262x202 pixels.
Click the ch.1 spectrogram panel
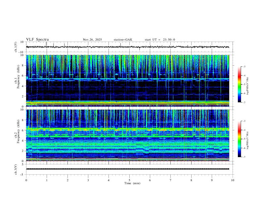[x=128, y=81]
